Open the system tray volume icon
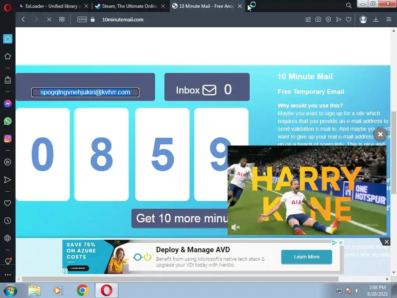 point(358,291)
